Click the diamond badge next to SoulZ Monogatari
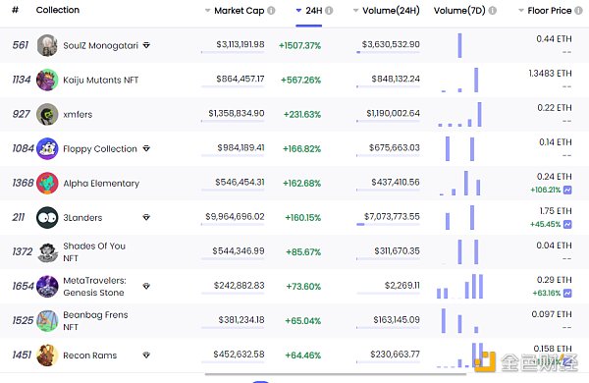This screenshot has width=589, height=383. 146,45
